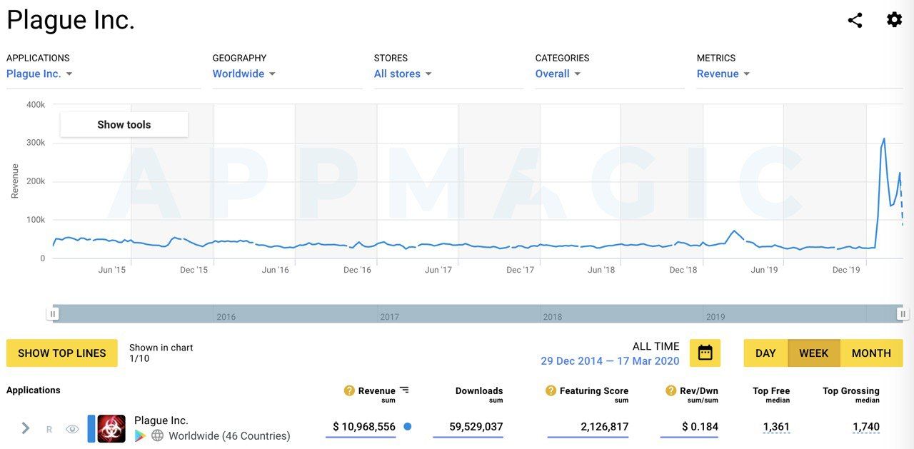The height and width of the screenshot is (449, 914).
Task: Click the 2018 section of the range navigator
Action: tap(621, 313)
